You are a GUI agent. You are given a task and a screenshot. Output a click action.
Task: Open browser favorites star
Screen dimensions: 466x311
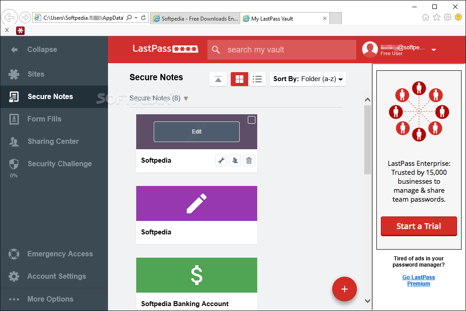[x=436, y=17]
